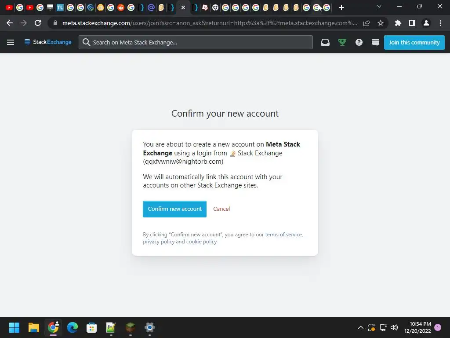The image size is (450, 338).
Task: Open Microsoft Store from the taskbar
Action: 91,327
